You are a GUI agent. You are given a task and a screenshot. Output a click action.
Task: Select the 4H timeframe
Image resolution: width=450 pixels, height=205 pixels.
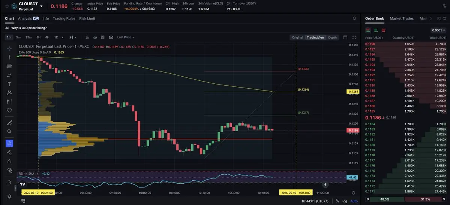[47, 37]
